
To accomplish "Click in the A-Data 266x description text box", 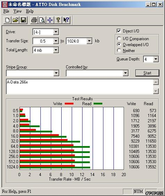I will tap(80, 87).
